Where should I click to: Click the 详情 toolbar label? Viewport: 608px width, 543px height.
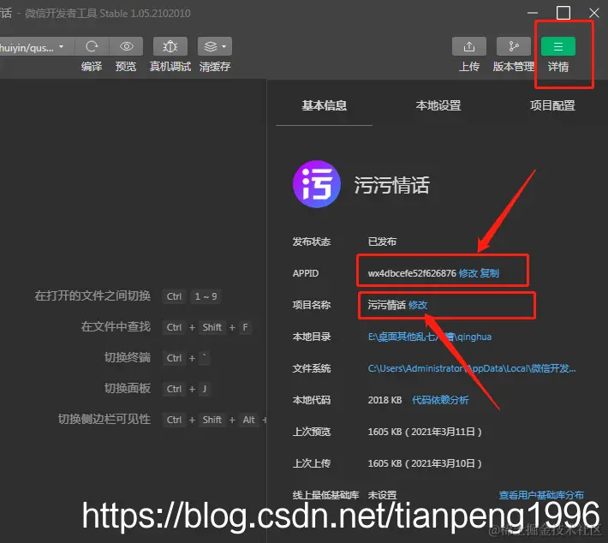click(x=558, y=67)
